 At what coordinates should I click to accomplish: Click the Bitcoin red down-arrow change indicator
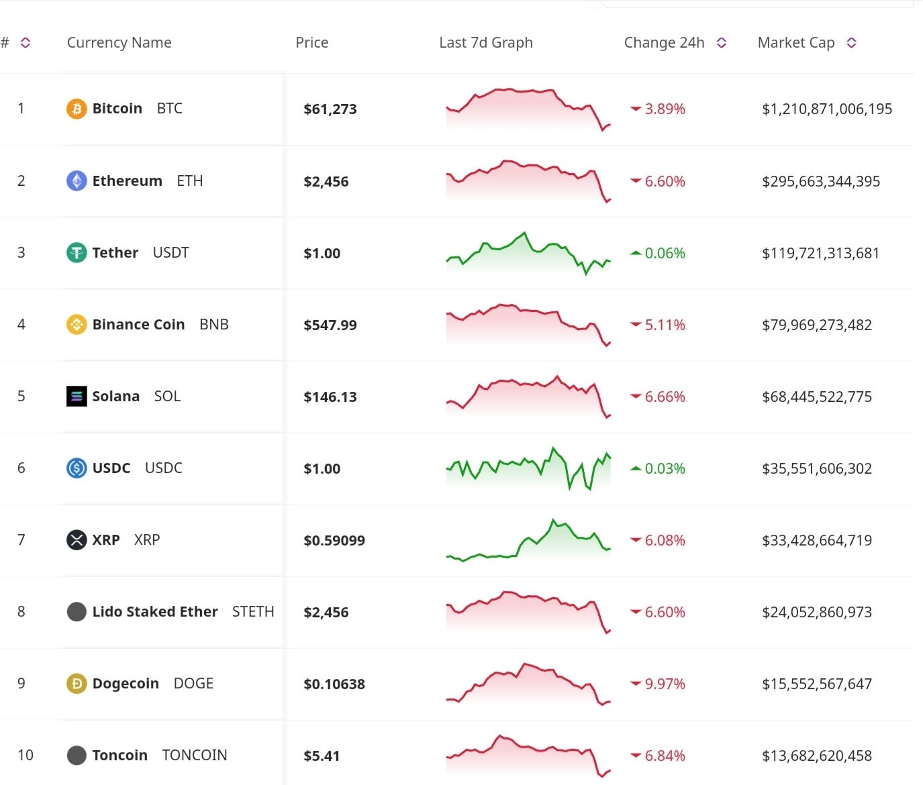(x=635, y=109)
